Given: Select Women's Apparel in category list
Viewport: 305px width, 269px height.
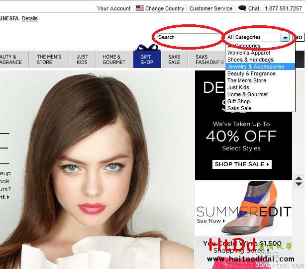Looking at the screenshot, I should [260, 53].
